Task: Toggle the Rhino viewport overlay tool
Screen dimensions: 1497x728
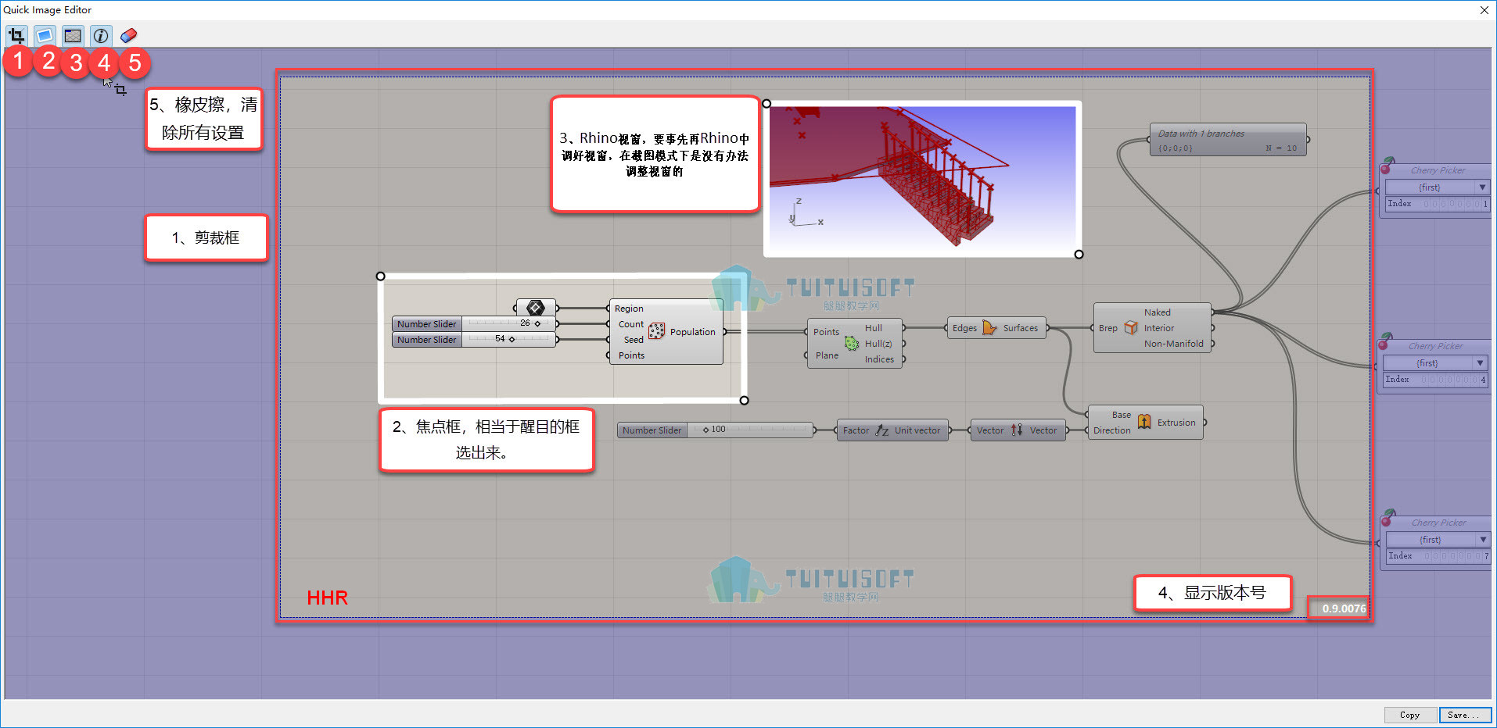Action: [73, 35]
